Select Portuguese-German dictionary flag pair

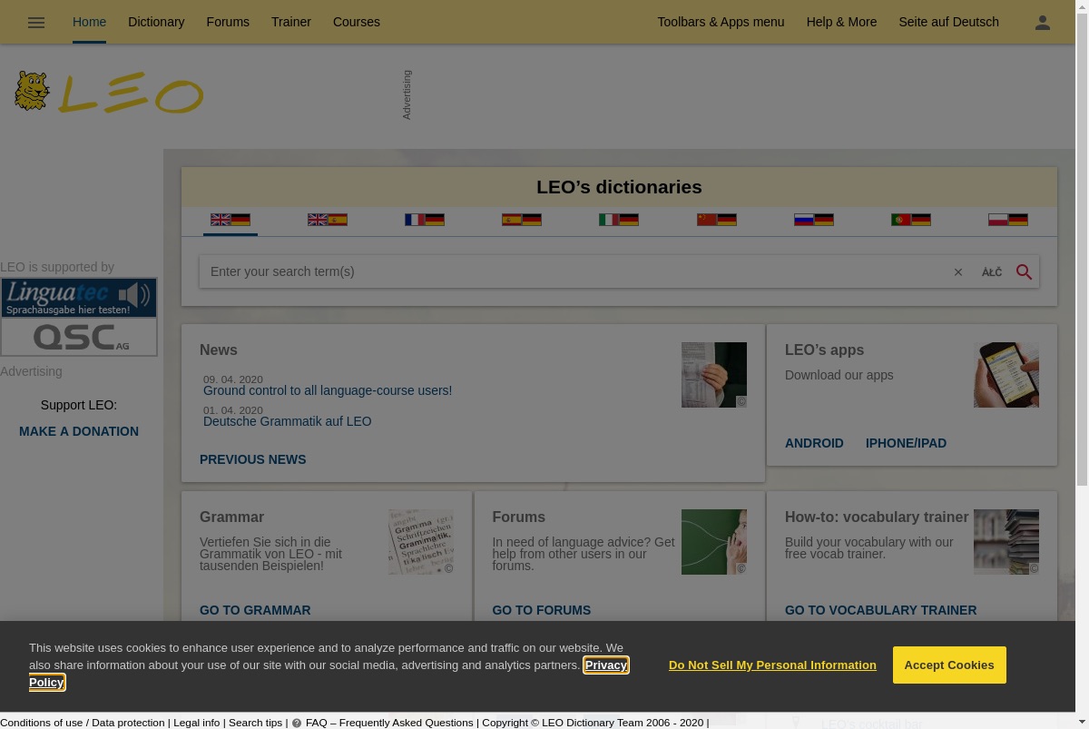point(911,220)
